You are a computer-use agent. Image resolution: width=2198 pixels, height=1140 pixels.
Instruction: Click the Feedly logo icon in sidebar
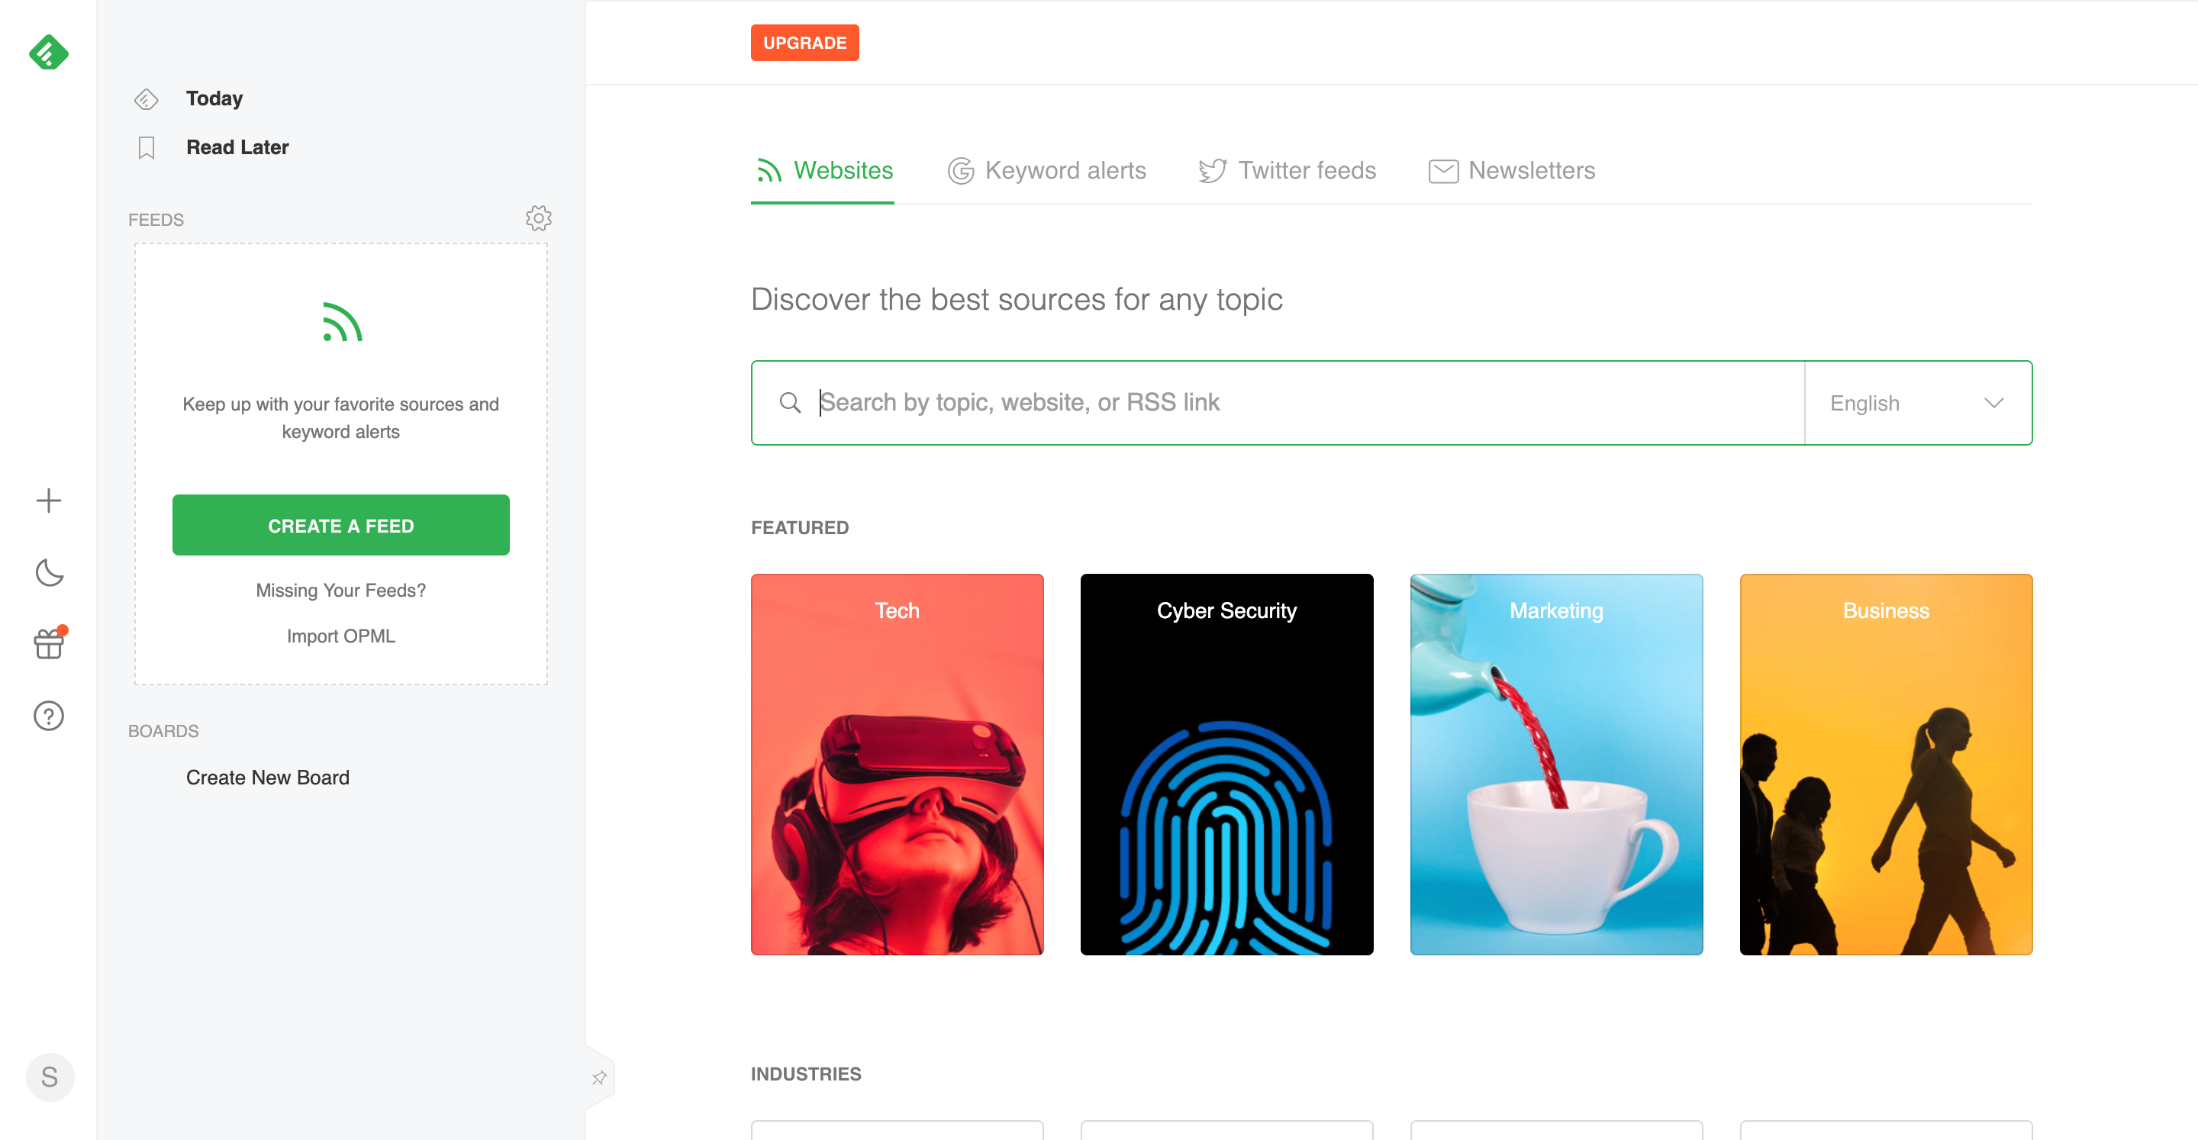[48, 53]
